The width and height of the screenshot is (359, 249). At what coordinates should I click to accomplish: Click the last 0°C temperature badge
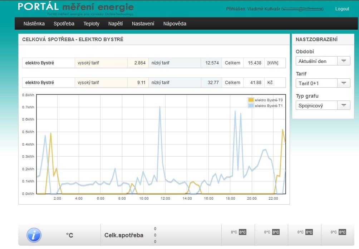342,232
